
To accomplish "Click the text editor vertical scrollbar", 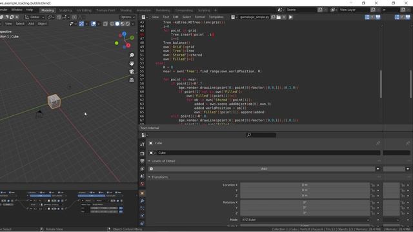I will click(381, 84).
